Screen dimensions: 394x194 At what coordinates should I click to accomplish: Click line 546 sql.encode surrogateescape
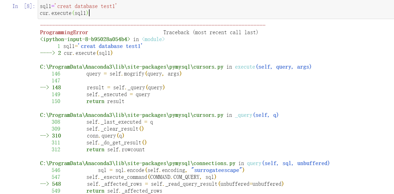point(171,170)
